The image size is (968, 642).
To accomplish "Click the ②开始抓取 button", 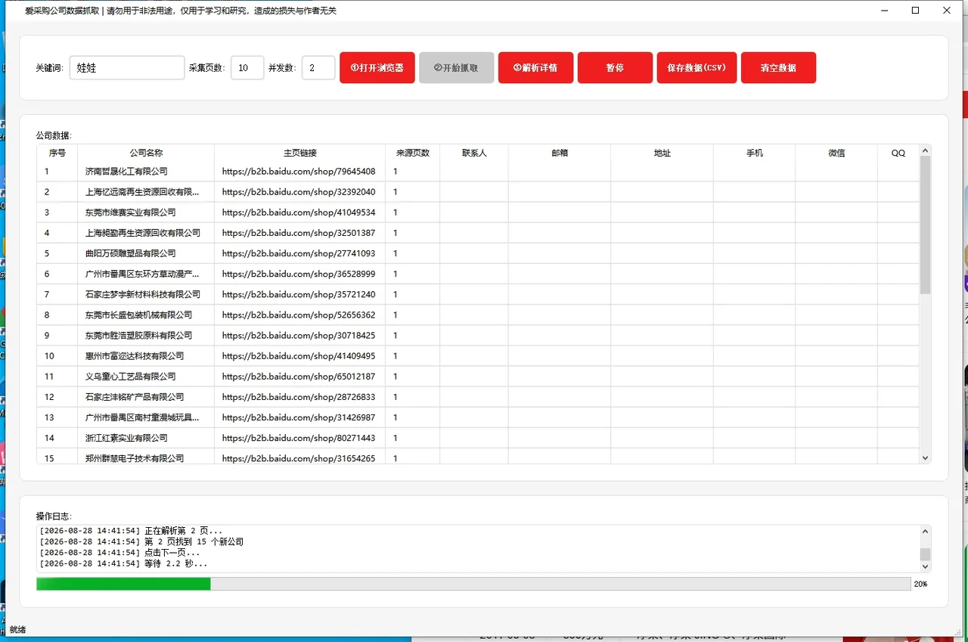I will tap(456, 67).
